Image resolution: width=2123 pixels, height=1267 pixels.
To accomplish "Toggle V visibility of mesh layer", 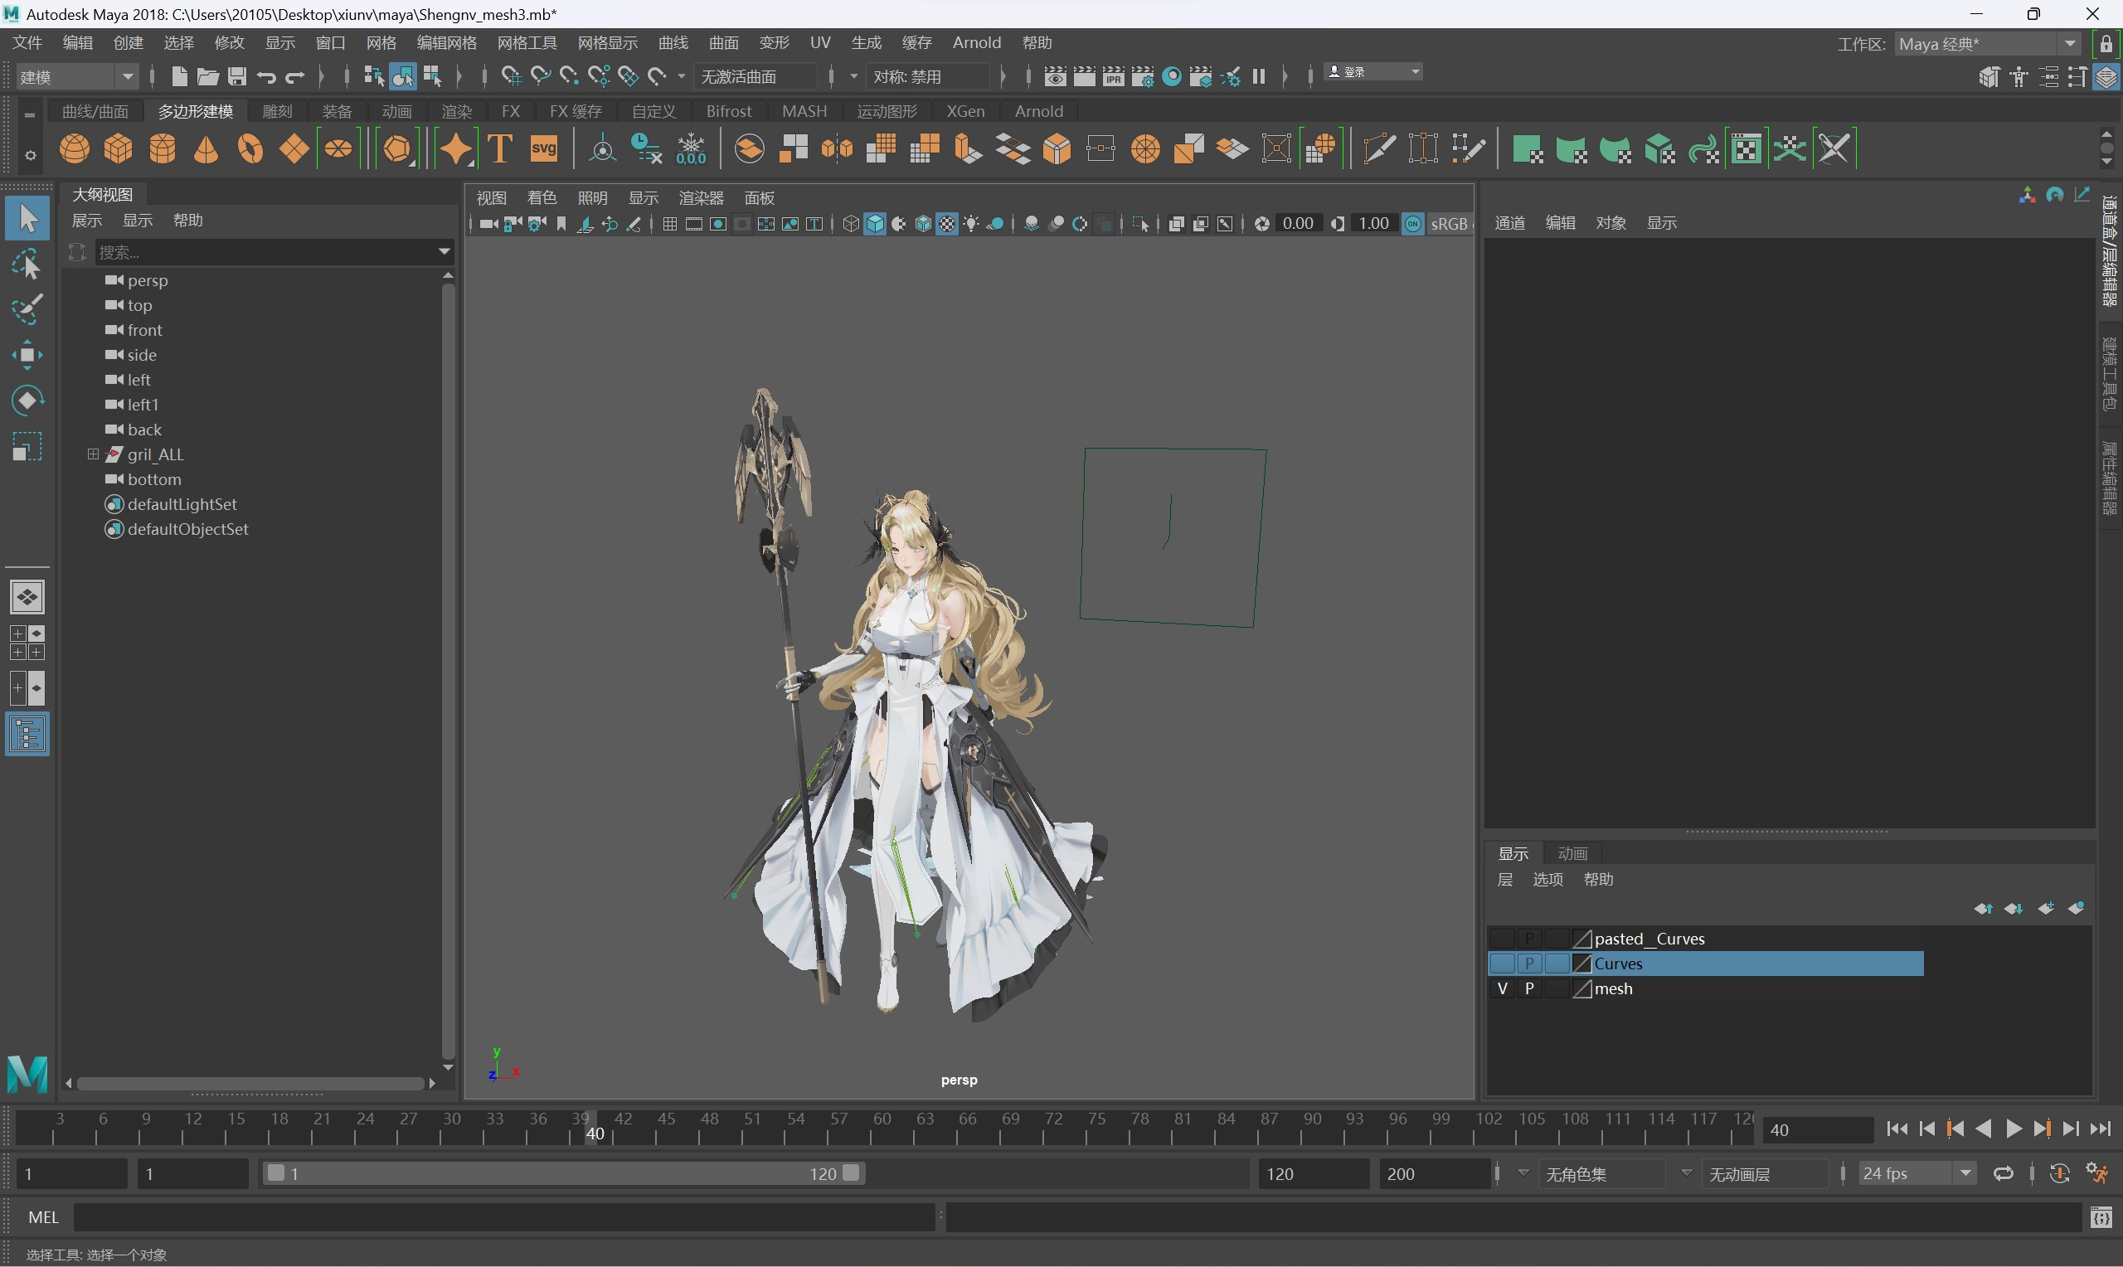I will 1503,988.
